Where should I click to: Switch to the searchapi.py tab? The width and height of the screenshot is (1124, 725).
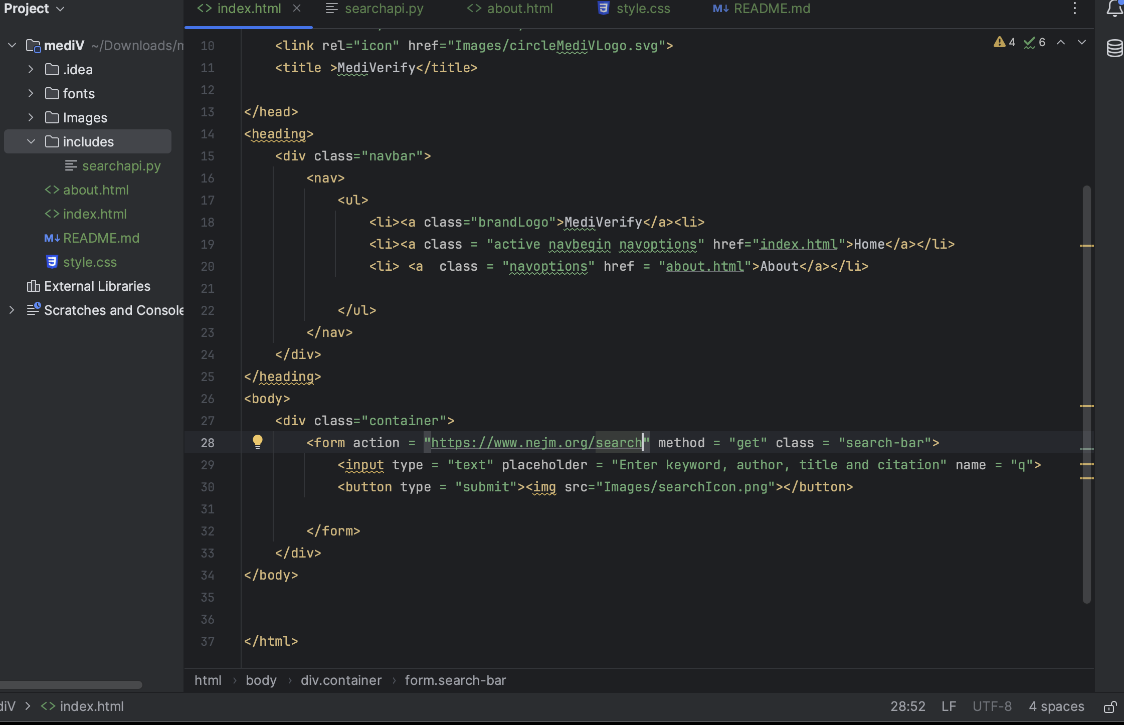(x=384, y=9)
